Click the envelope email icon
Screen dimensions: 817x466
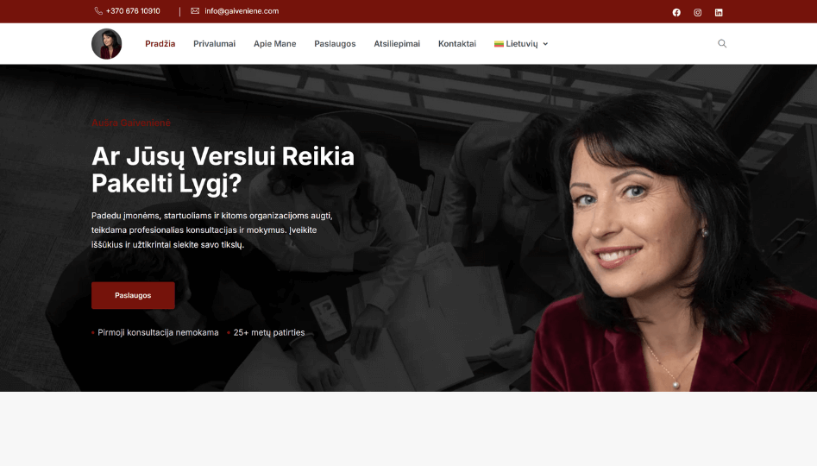point(195,11)
